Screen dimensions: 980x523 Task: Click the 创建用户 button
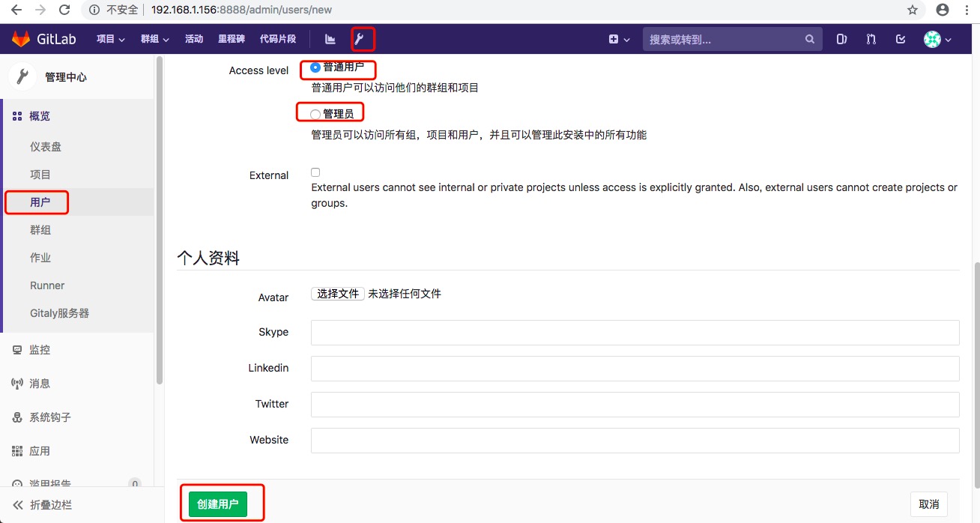click(x=218, y=504)
